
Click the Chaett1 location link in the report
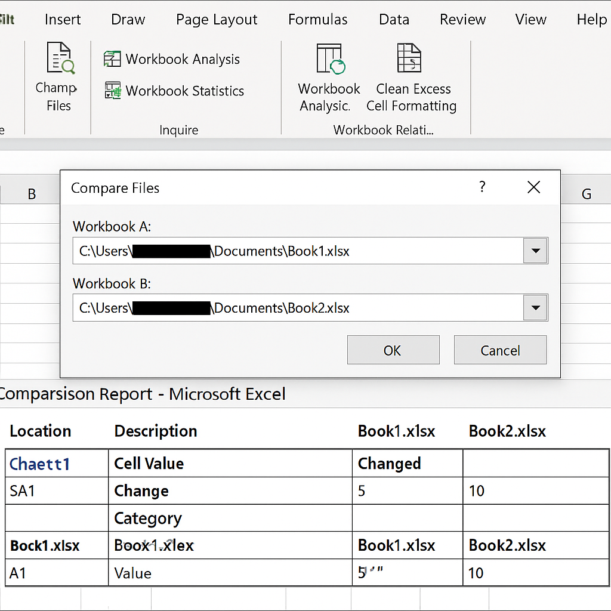(x=39, y=464)
